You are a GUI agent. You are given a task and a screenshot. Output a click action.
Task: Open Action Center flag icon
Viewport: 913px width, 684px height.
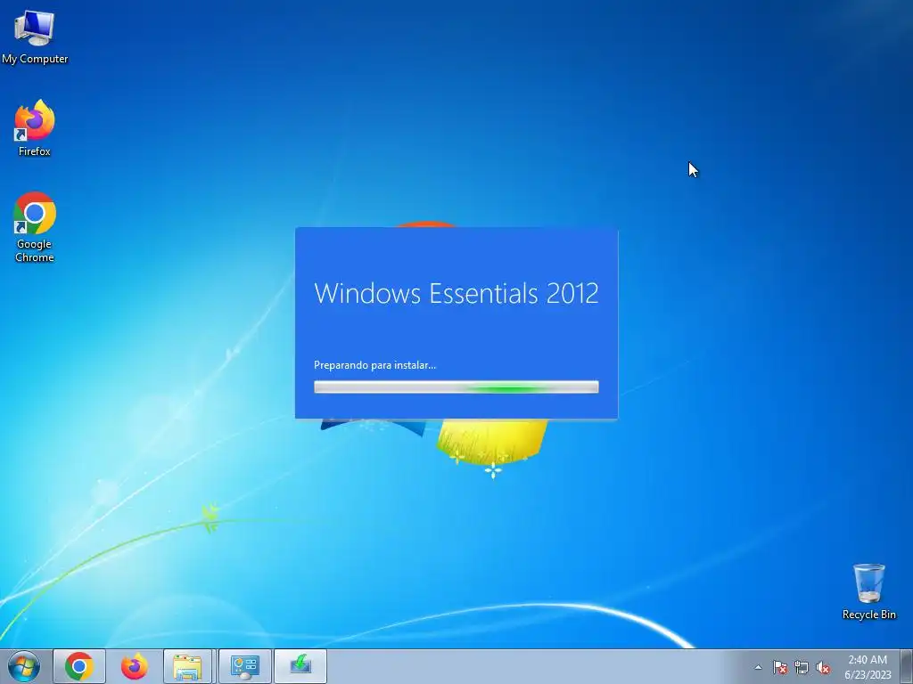click(779, 667)
